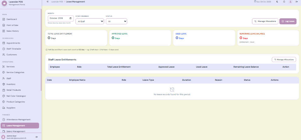The height and width of the screenshot is (140, 301).
Task: Click calendar icon in Month field
Action: coord(70,19)
